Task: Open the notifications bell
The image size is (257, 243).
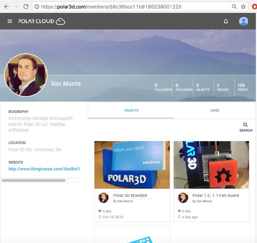Action: pyautogui.click(x=226, y=21)
